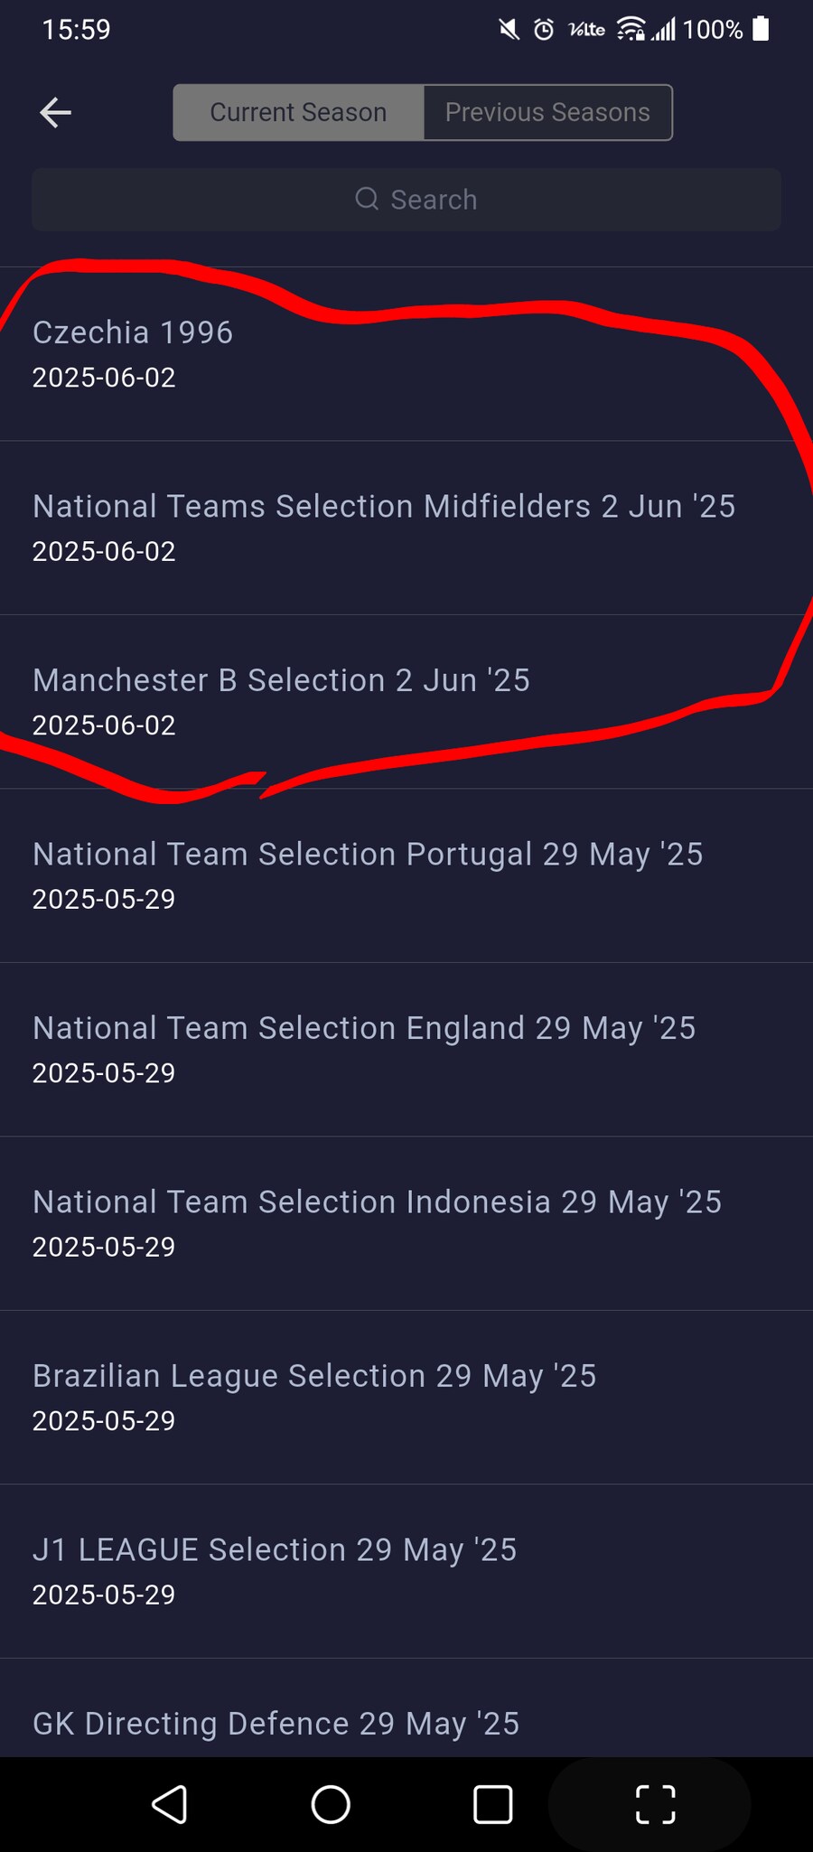813x1852 pixels.
Task: Open recent apps square button
Action: pos(493,1804)
